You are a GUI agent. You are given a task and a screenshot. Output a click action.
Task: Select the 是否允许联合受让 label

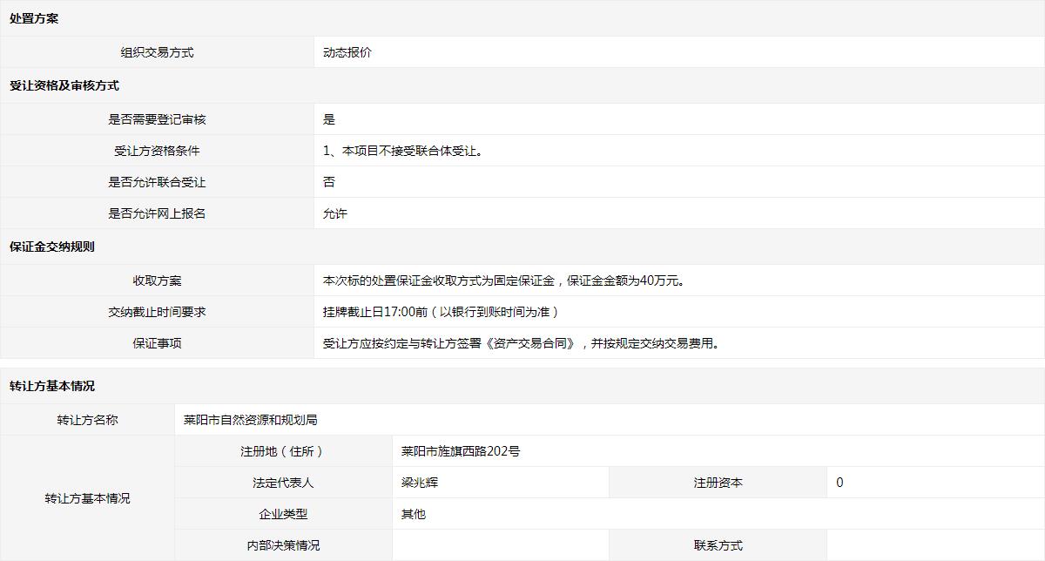pyautogui.click(x=157, y=182)
